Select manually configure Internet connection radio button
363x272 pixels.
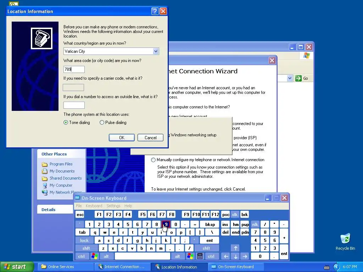tap(153, 160)
